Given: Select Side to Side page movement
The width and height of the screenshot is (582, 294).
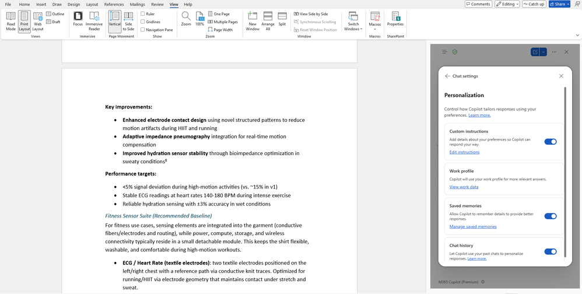Looking at the screenshot, I should (128, 21).
